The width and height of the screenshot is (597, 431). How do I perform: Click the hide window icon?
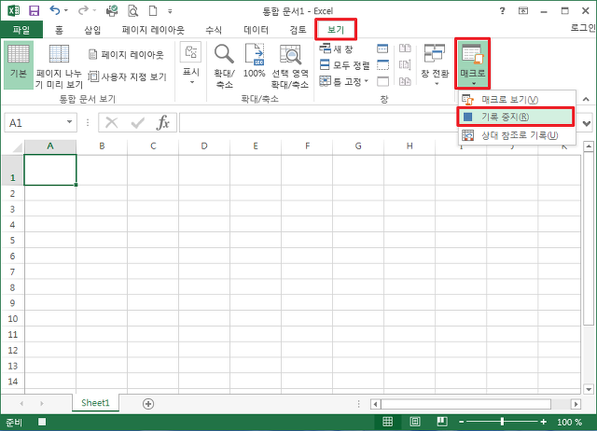point(382,65)
